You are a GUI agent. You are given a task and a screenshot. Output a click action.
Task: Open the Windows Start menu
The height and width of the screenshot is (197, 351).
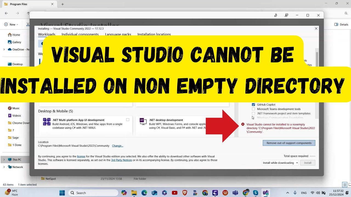click(62, 193)
